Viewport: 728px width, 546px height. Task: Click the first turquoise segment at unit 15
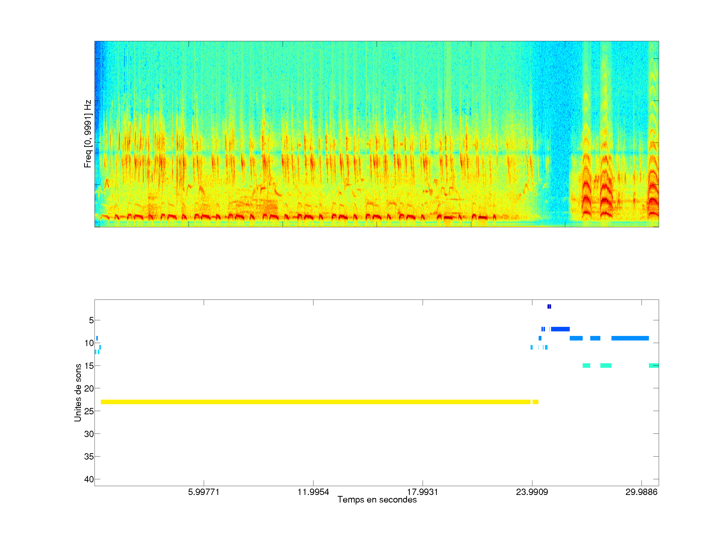point(586,366)
